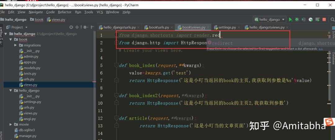Click the Profile run icon
Screen dimensions: 335x140
[310, 19]
